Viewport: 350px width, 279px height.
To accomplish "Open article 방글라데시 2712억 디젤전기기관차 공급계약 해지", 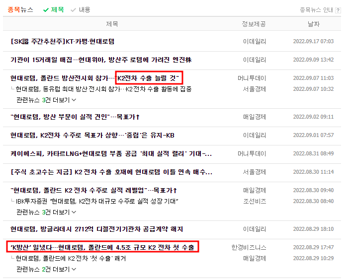I will (x=96, y=229).
